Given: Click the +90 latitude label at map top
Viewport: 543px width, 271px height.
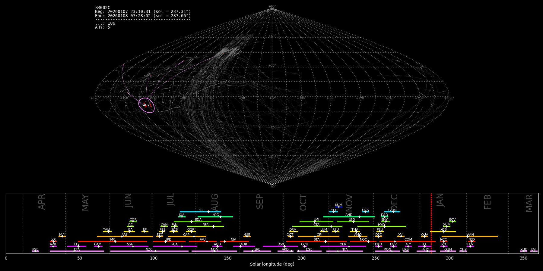Looking at the screenshot, I should coord(272,7).
